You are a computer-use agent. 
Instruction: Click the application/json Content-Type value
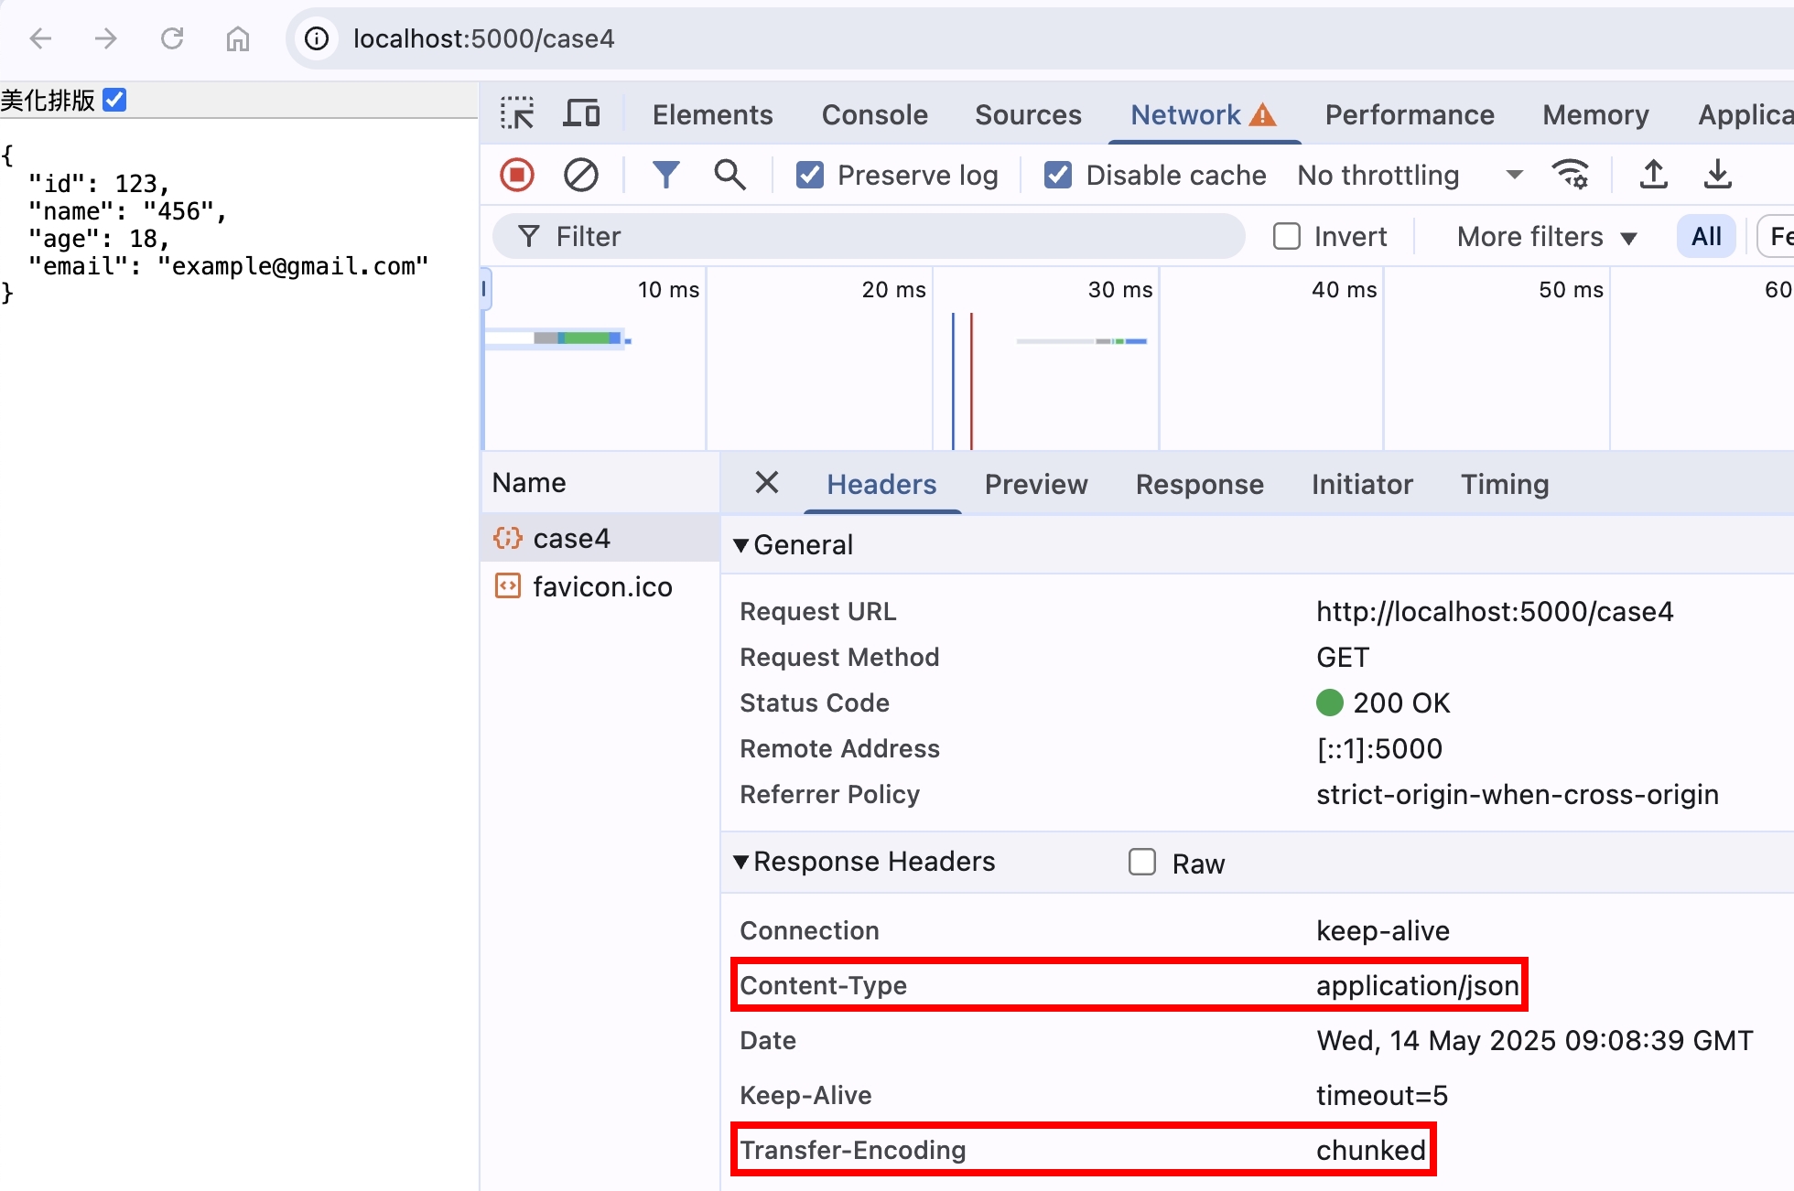[x=1417, y=985]
